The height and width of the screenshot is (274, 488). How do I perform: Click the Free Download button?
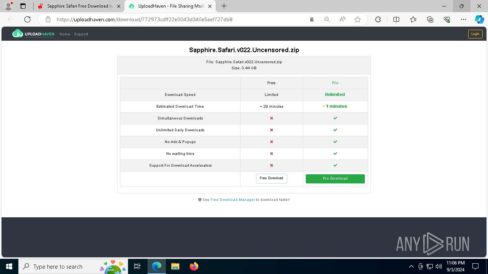[x=271, y=178]
